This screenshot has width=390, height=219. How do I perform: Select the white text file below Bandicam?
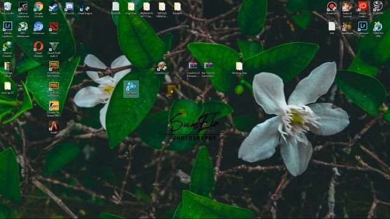[x=331, y=28]
